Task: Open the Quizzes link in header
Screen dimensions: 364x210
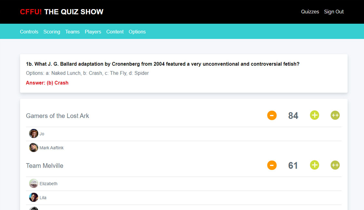Action: click(310, 12)
